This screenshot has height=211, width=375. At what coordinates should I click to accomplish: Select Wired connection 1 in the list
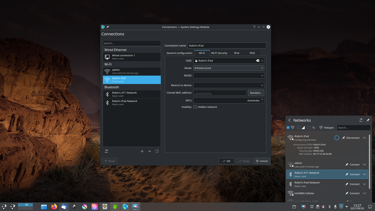coord(132,57)
